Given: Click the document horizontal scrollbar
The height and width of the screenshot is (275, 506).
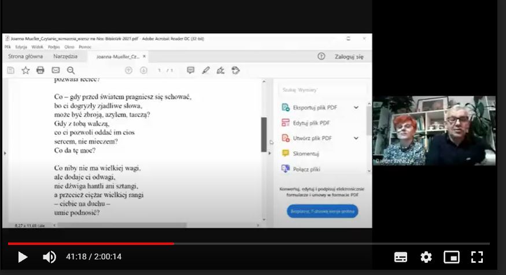Looking at the screenshot, I should tap(122, 225).
